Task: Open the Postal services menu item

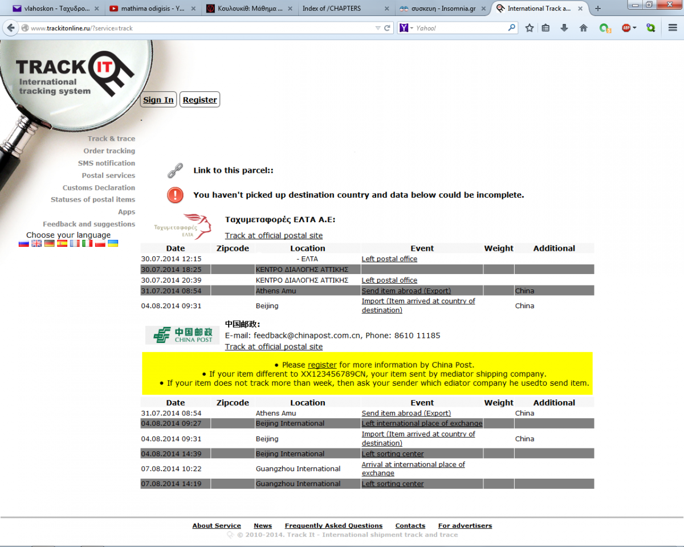Action: click(108, 175)
